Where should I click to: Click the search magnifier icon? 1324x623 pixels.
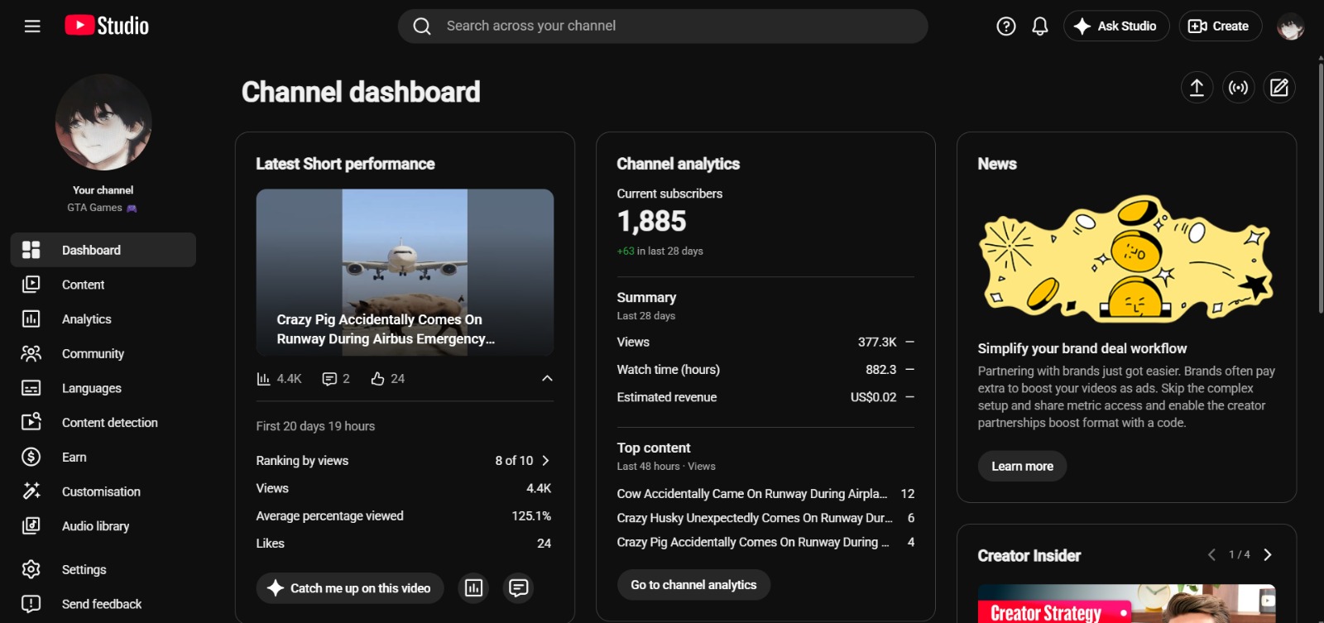click(x=422, y=26)
